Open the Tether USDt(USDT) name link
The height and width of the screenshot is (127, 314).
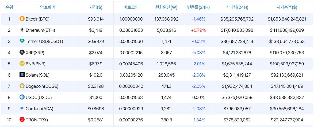coord(44,41)
